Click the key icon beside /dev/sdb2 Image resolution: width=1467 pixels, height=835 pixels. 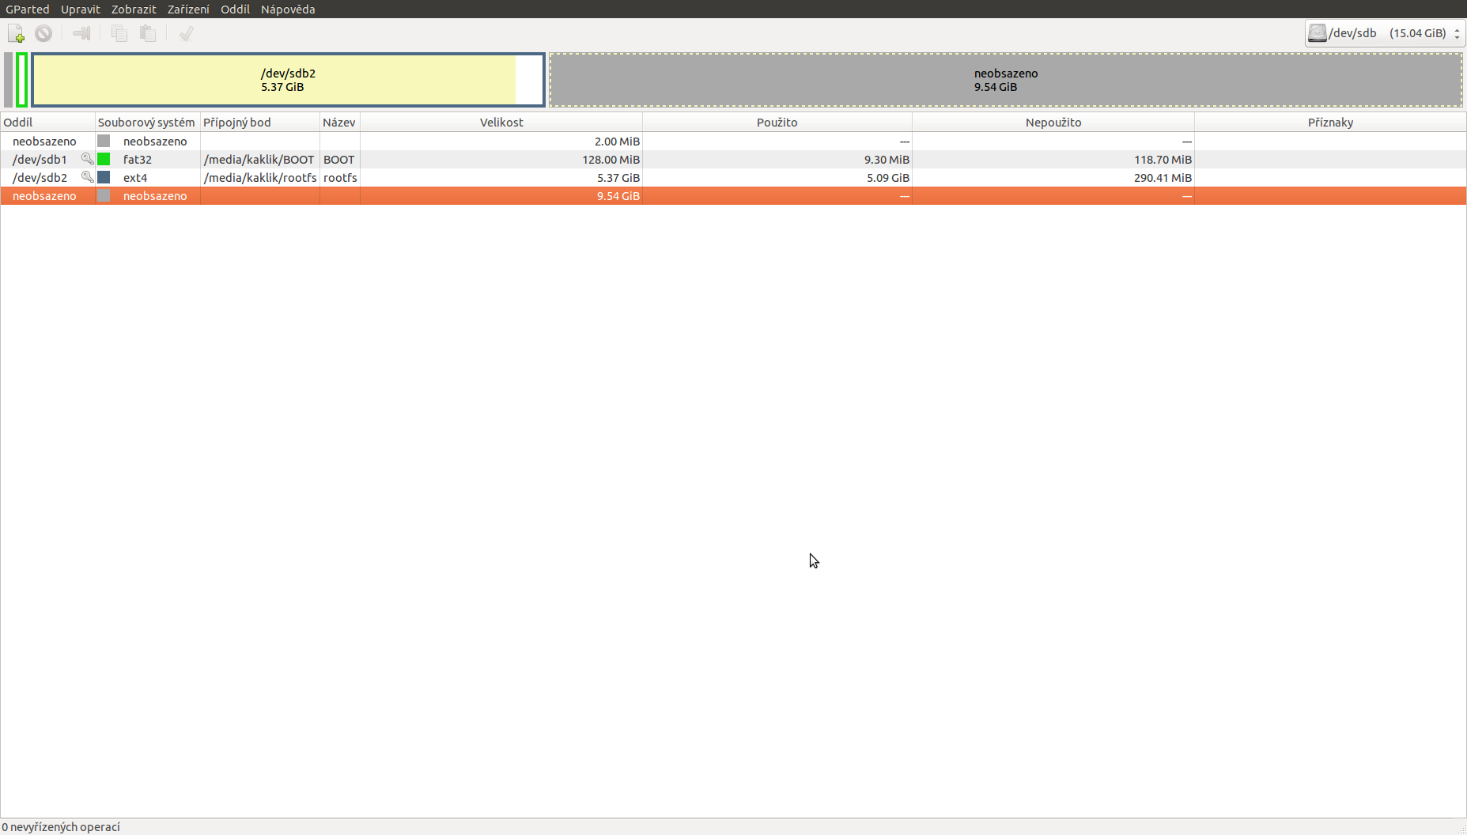pos(87,177)
